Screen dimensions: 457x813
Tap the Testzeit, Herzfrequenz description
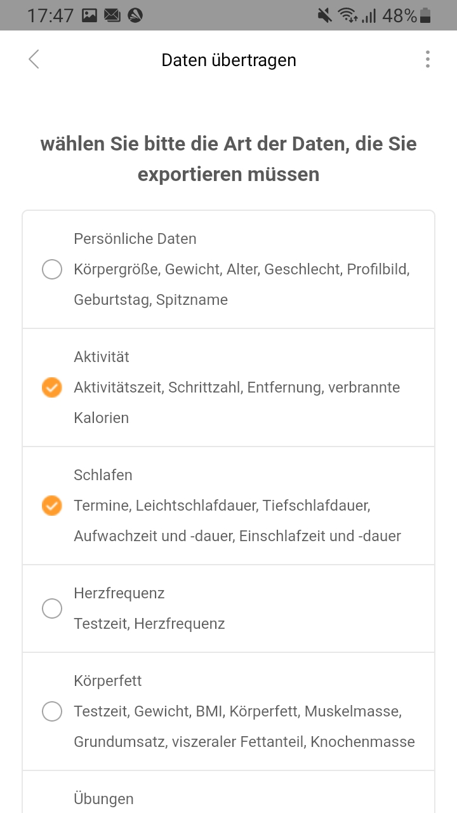click(x=149, y=624)
